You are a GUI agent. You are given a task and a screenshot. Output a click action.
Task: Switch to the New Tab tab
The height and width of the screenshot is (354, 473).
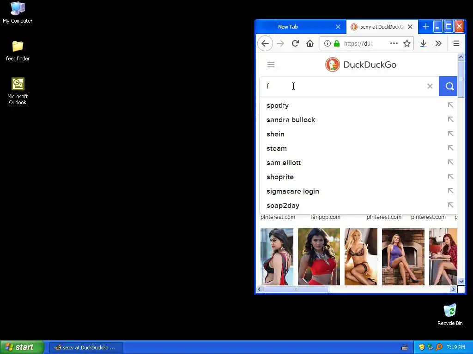coord(310,27)
